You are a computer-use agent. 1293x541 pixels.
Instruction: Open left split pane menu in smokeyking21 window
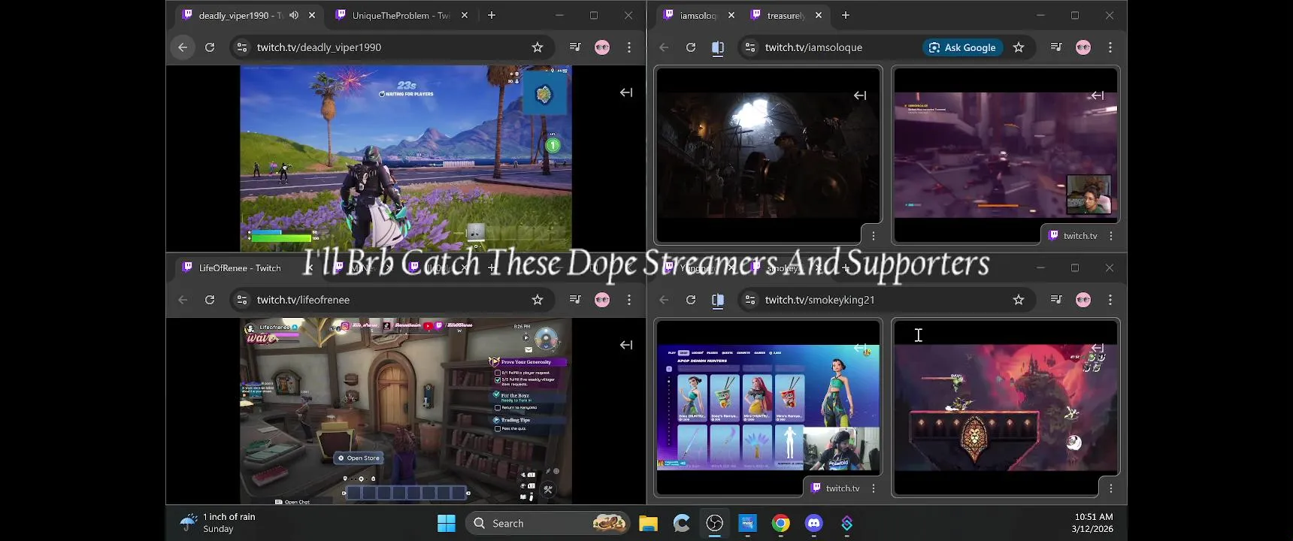coord(874,488)
